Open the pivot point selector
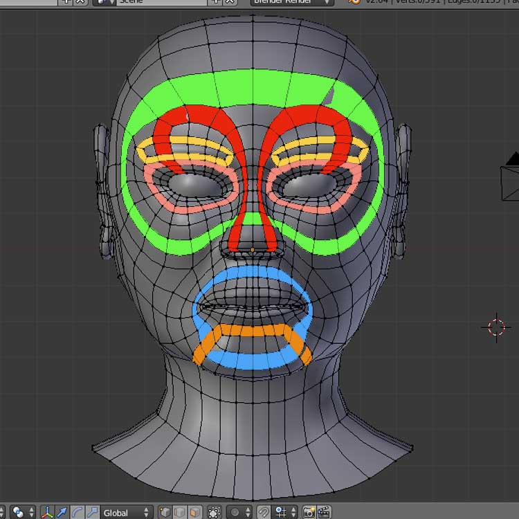This screenshot has width=519, height=519. 23,512
